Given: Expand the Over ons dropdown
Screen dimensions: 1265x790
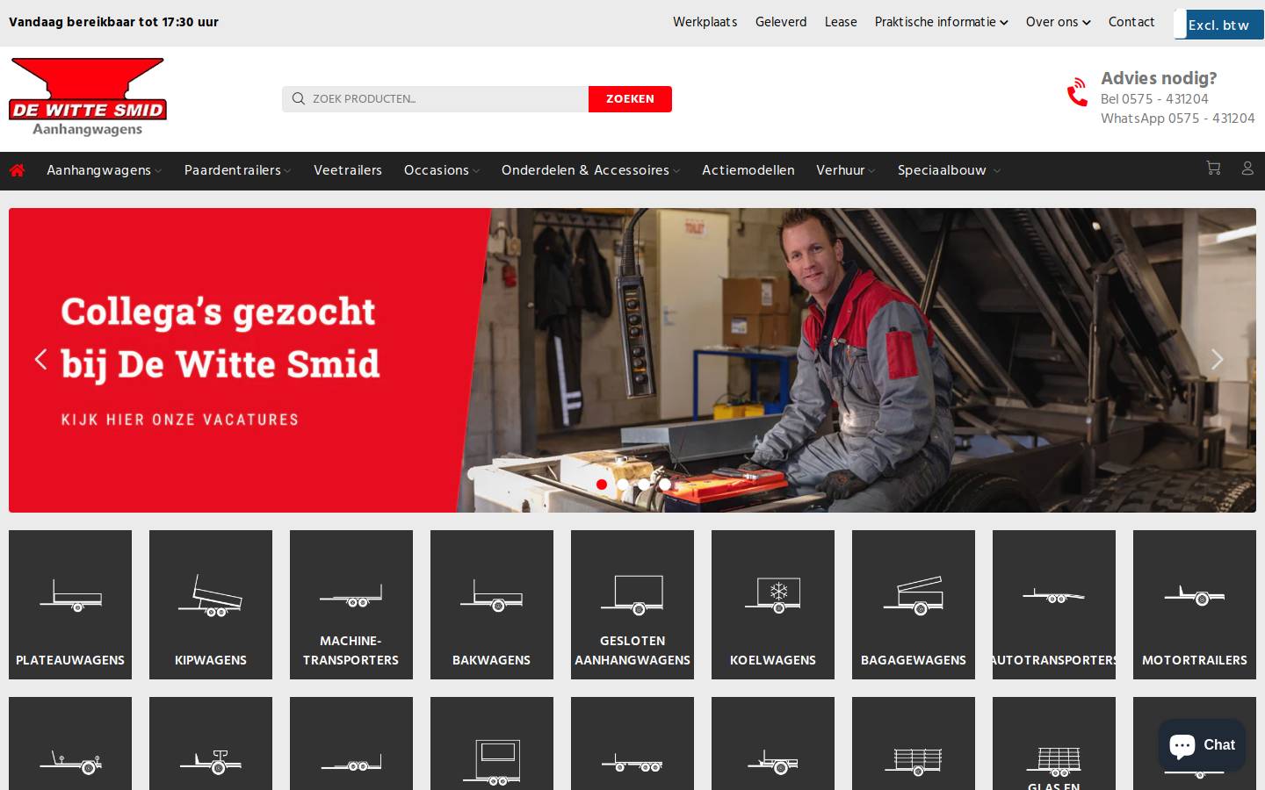Looking at the screenshot, I should 1058,22.
